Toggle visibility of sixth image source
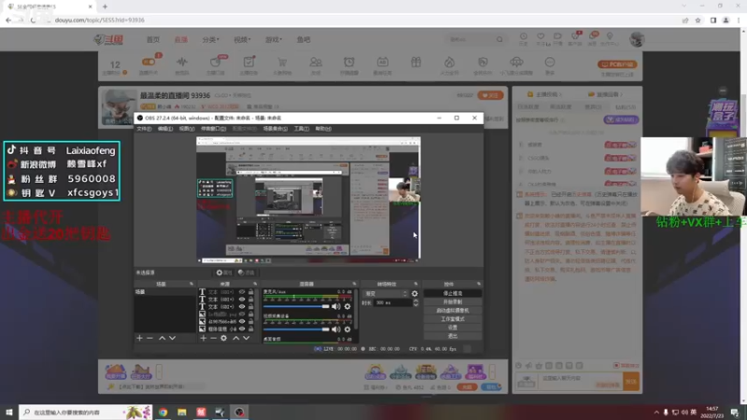The height and width of the screenshot is (420, 747). [242, 329]
